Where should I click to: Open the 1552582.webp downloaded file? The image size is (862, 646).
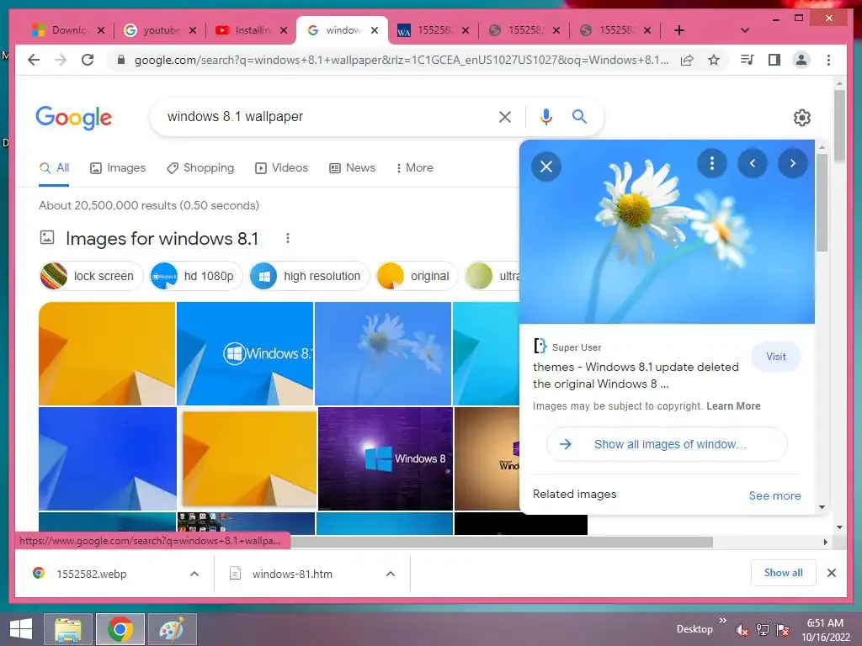[x=91, y=574]
